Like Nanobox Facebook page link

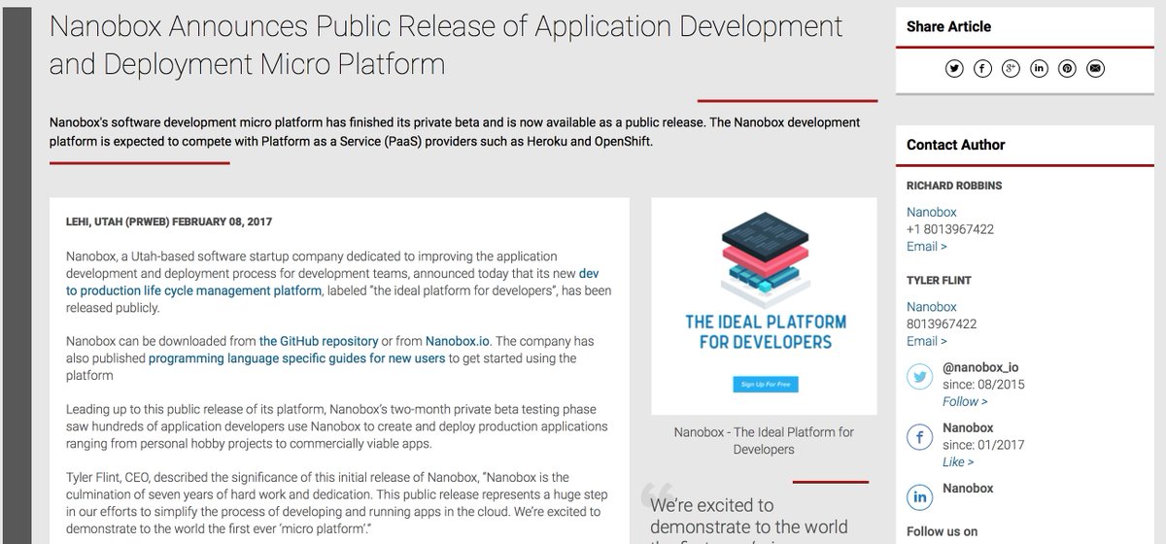(x=958, y=461)
